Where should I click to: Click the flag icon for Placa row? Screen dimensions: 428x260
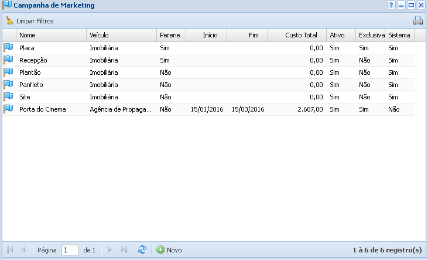pyautogui.click(x=9, y=47)
